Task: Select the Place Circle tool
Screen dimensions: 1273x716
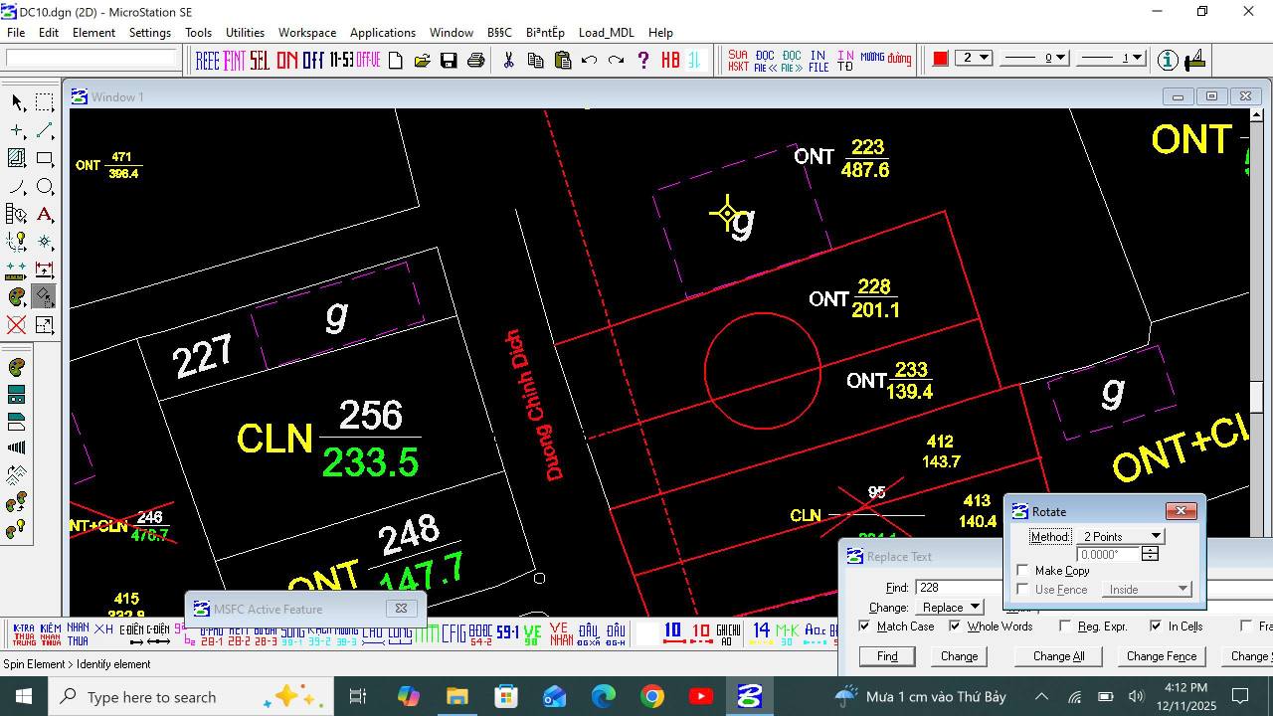Action: [42, 185]
